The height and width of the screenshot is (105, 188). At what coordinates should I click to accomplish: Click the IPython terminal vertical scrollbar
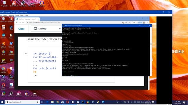coord(151,51)
